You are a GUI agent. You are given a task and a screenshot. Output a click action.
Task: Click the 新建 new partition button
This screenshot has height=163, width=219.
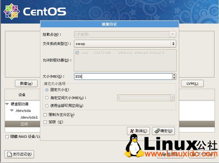[x=26, y=83]
